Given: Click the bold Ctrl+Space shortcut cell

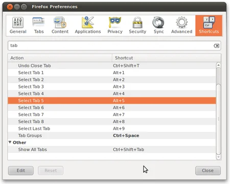Looking at the screenshot, I should pos(126,135).
